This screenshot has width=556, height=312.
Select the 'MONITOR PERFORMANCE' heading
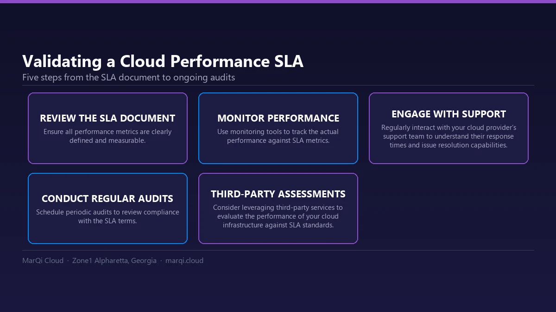point(278,118)
